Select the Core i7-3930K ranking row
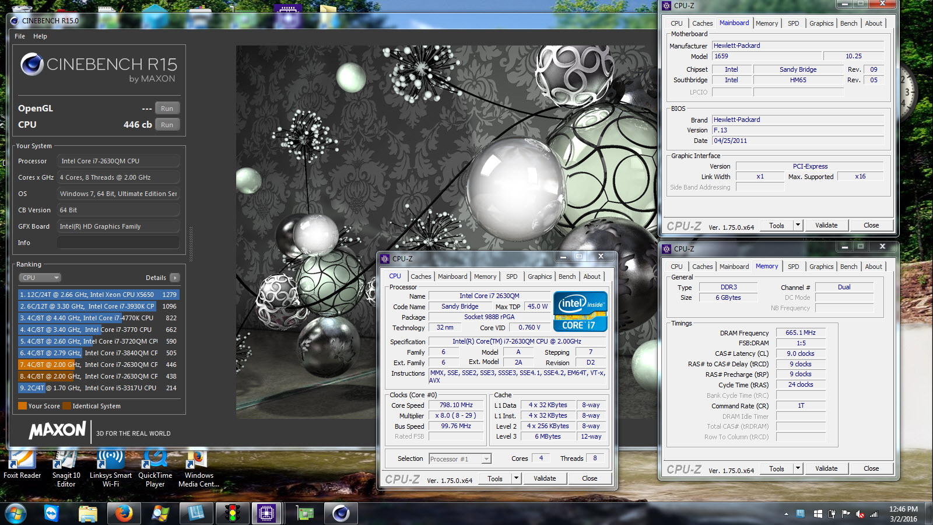The height and width of the screenshot is (525, 933). [99, 306]
